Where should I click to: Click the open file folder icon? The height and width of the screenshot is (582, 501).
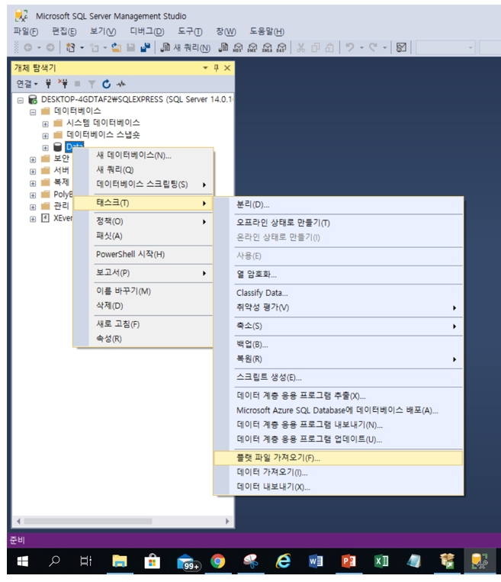[116, 47]
